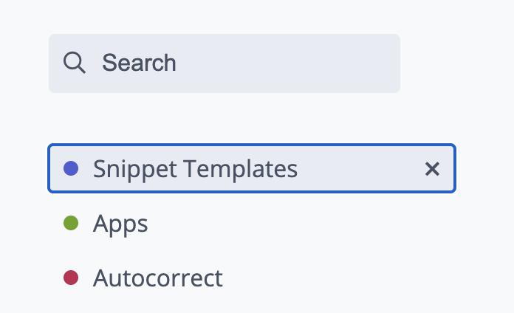This screenshot has height=313, width=514.
Task: Remove Snippet Templates with the X icon
Action: pyautogui.click(x=432, y=169)
